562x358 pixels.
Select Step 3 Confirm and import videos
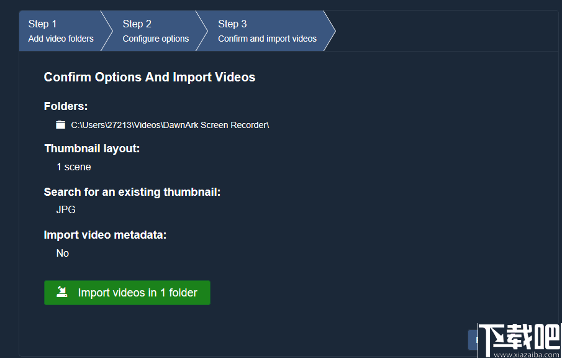pos(267,31)
